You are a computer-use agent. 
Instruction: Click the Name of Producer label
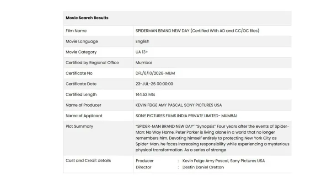pos(83,105)
